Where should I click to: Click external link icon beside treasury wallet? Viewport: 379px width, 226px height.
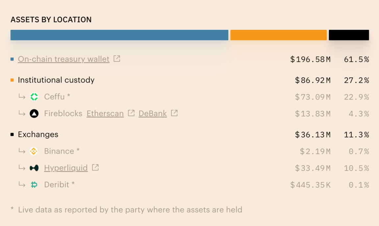tap(117, 59)
